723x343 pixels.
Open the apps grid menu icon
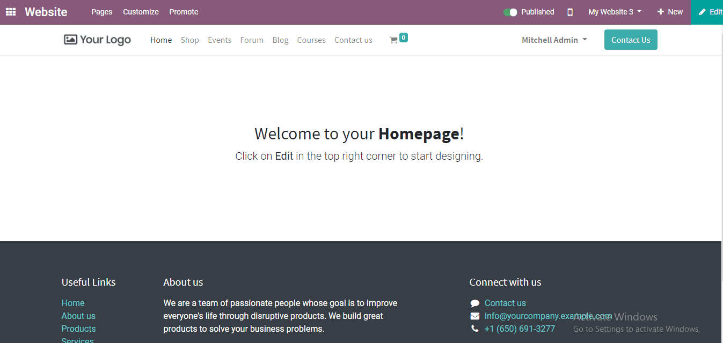[x=11, y=12]
